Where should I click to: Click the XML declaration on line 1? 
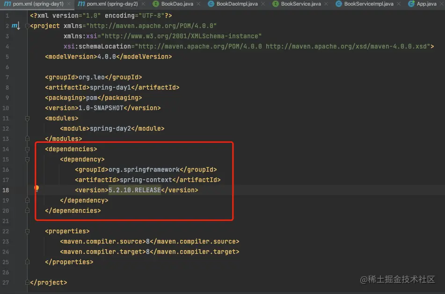click(x=101, y=15)
